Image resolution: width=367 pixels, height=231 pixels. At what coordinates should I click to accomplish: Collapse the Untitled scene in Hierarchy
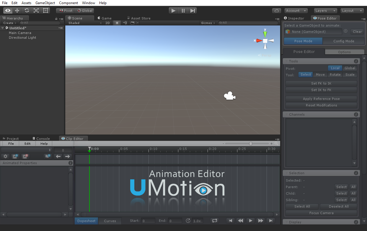(3, 28)
